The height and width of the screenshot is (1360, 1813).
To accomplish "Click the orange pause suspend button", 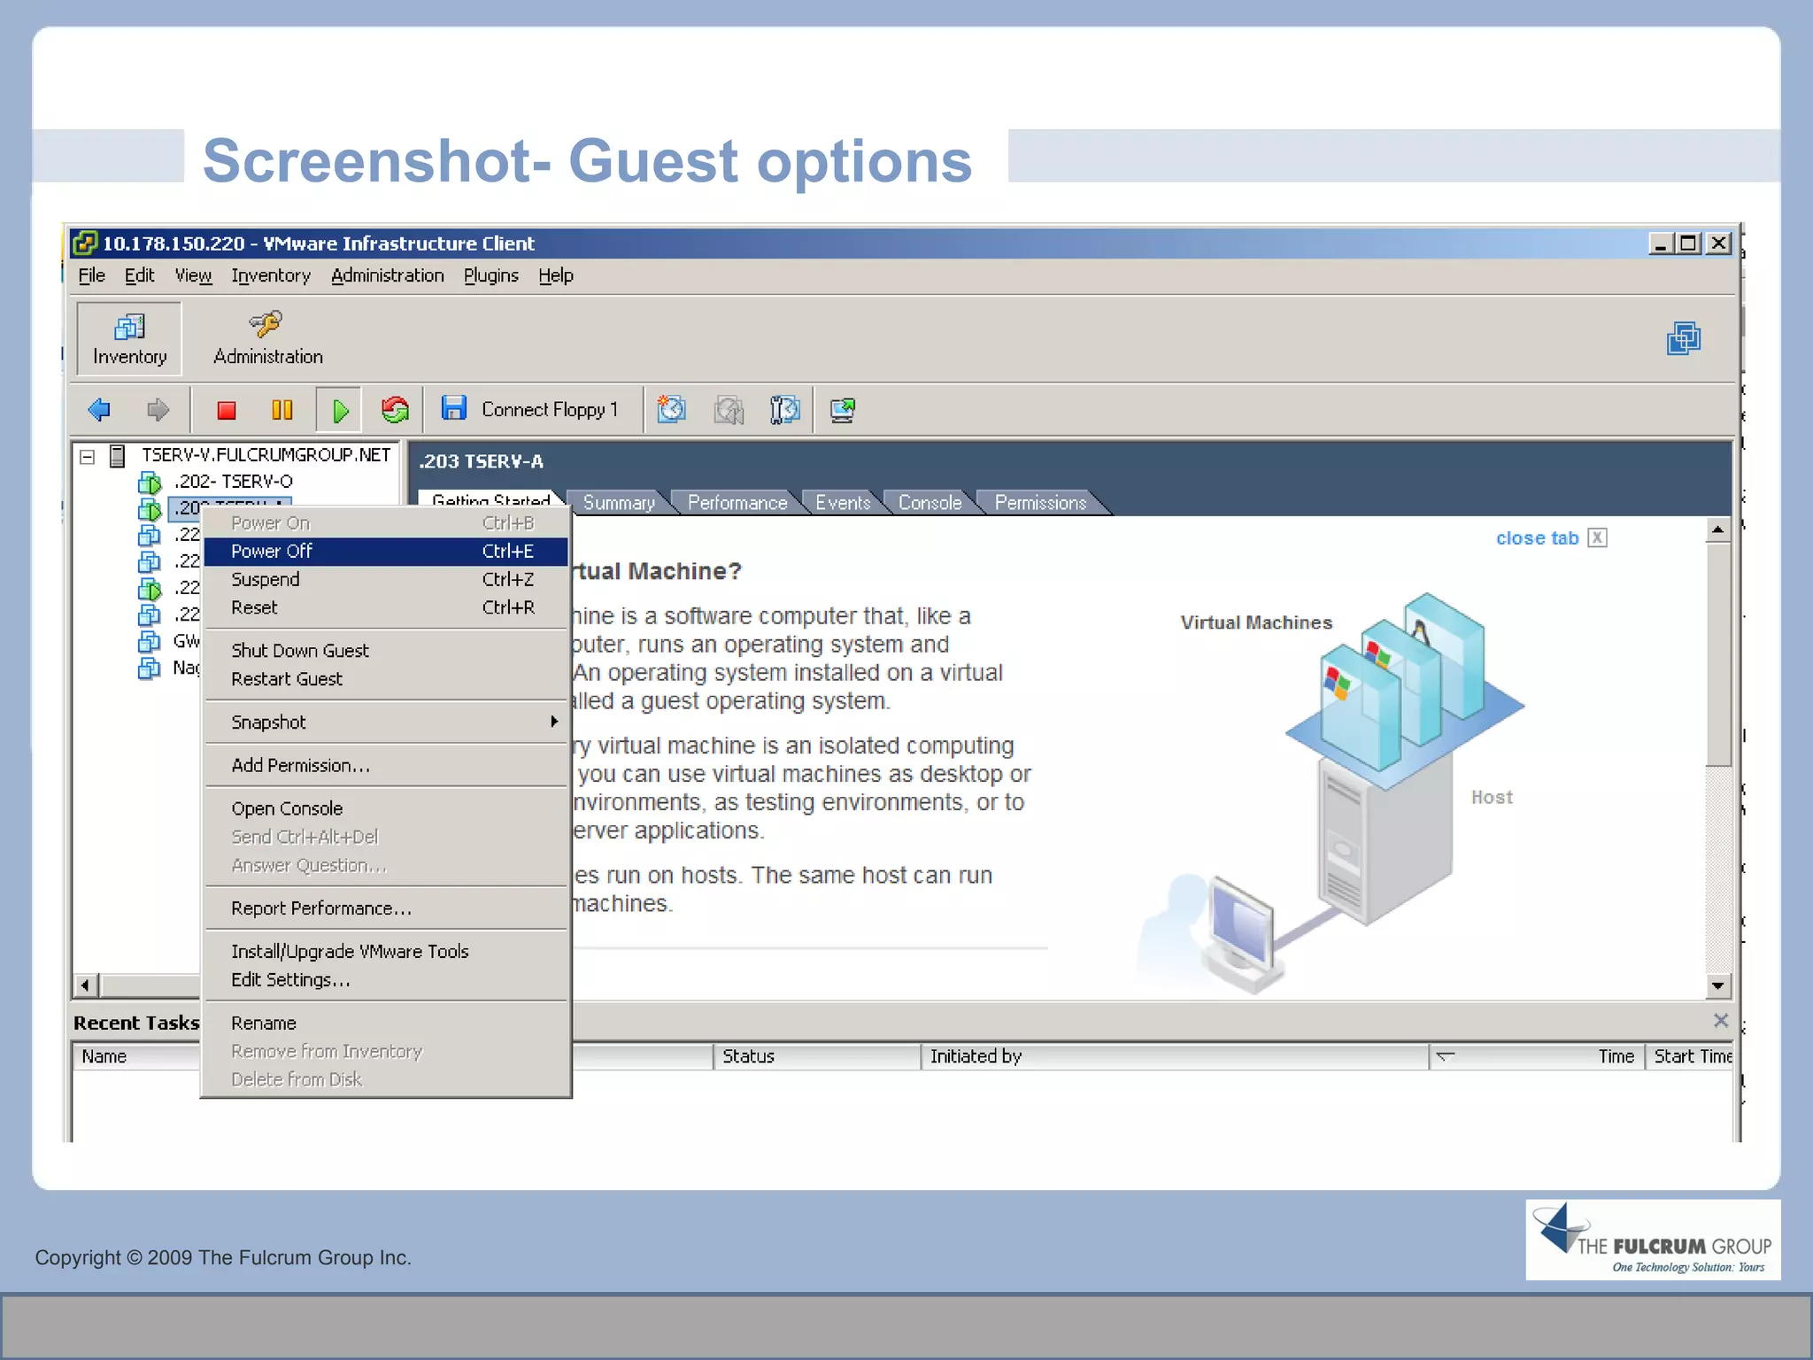I will 282,410.
